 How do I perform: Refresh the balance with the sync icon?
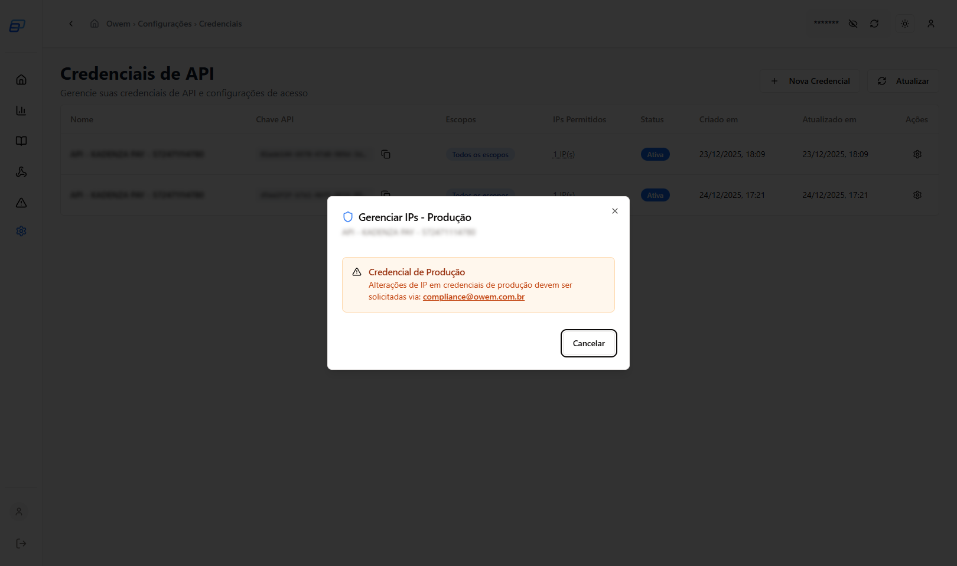(x=875, y=24)
